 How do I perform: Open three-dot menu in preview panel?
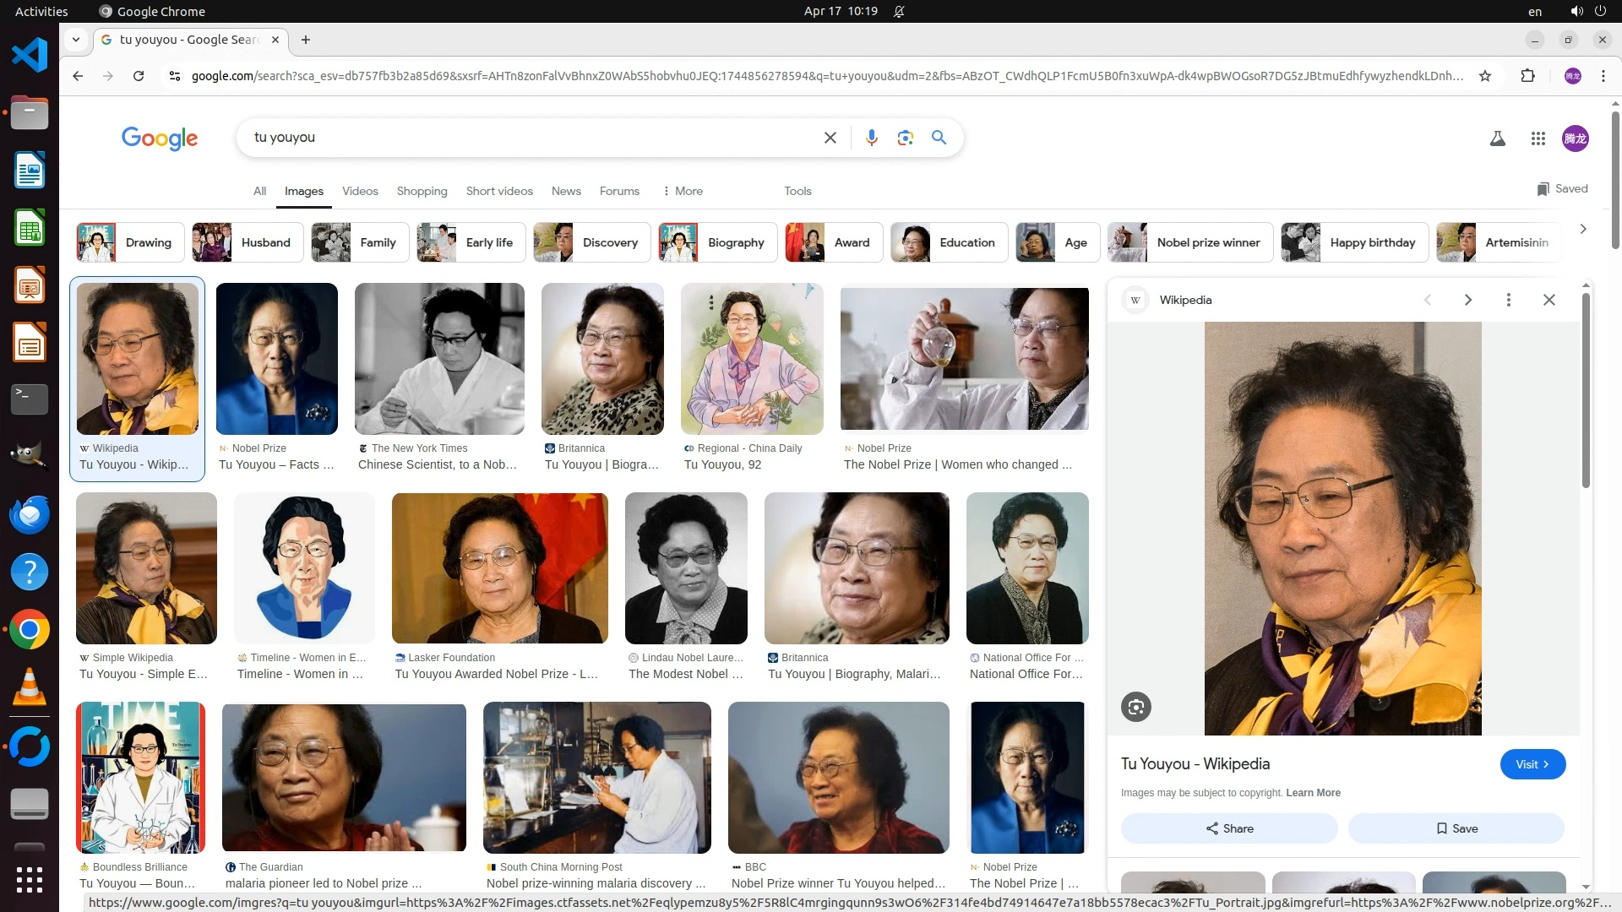click(x=1508, y=300)
